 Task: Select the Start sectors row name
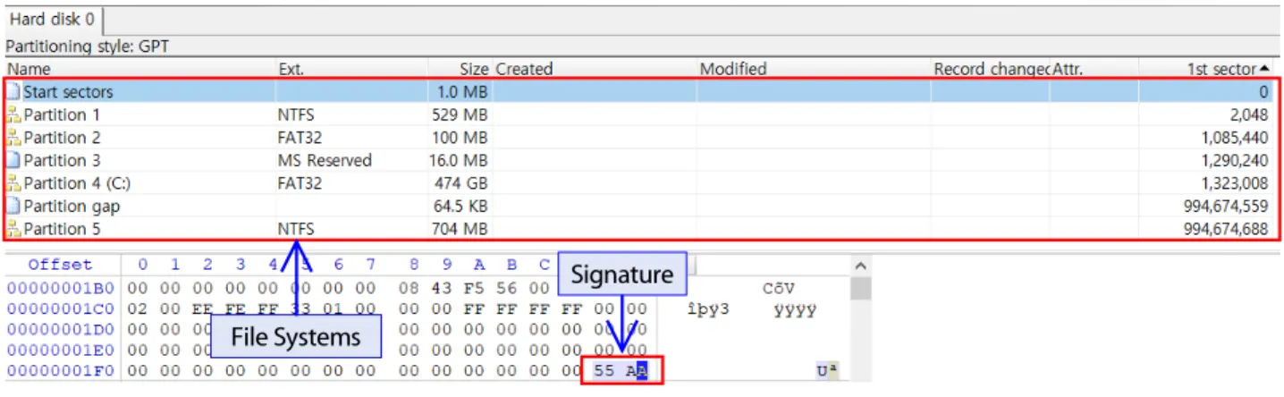pos(68,92)
